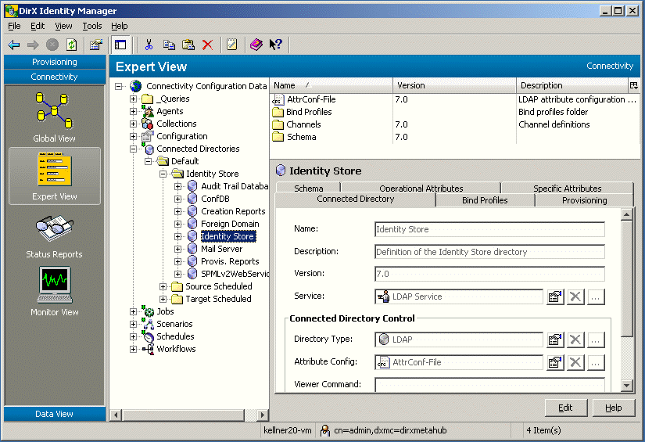The width and height of the screenshot is (645, 442).
Task: Click the scissors Cut toolbar icon
Action: coord(149,45)
